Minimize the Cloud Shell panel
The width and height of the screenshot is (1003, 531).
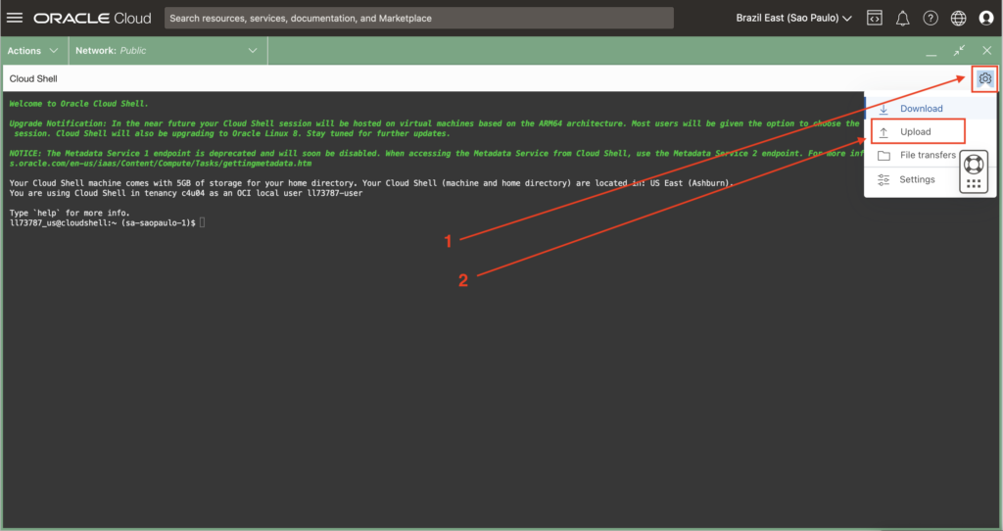click(931, 51)
